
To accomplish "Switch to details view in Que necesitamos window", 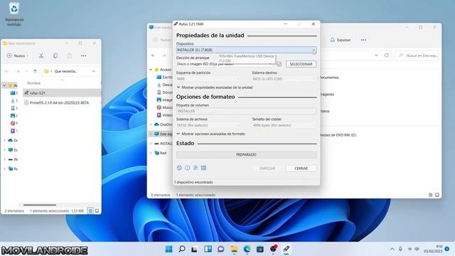I will tap(90, 210).
